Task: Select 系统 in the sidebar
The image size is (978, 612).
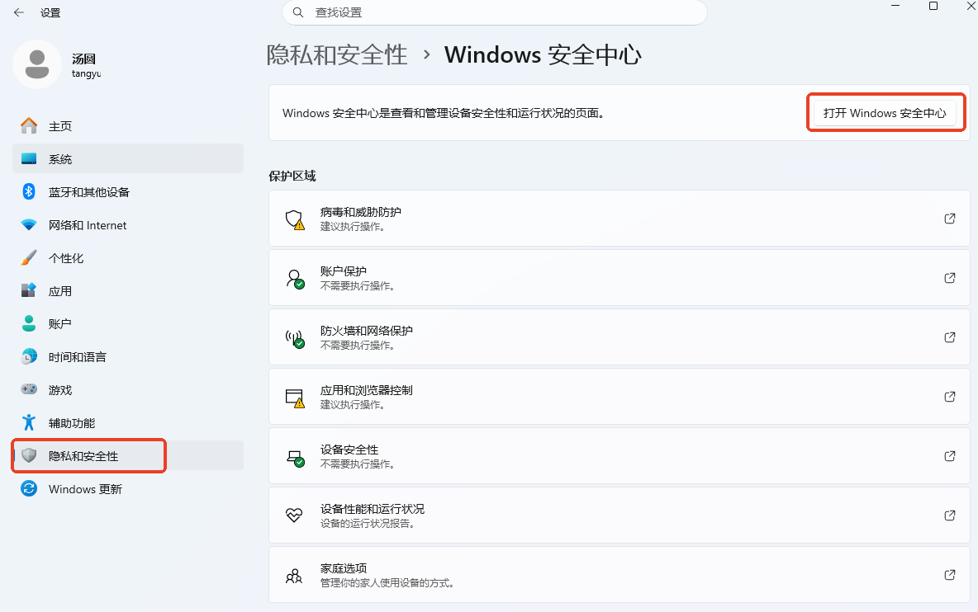Action: pos(128,158)
